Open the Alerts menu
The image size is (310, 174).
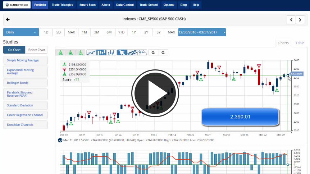click(x=106, y=5)
